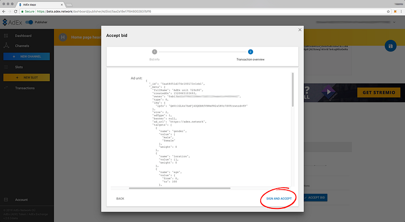Click the H avatar in the slot header
The height and width of the screenshot is (222, 405).
click(x=63, y=37)
